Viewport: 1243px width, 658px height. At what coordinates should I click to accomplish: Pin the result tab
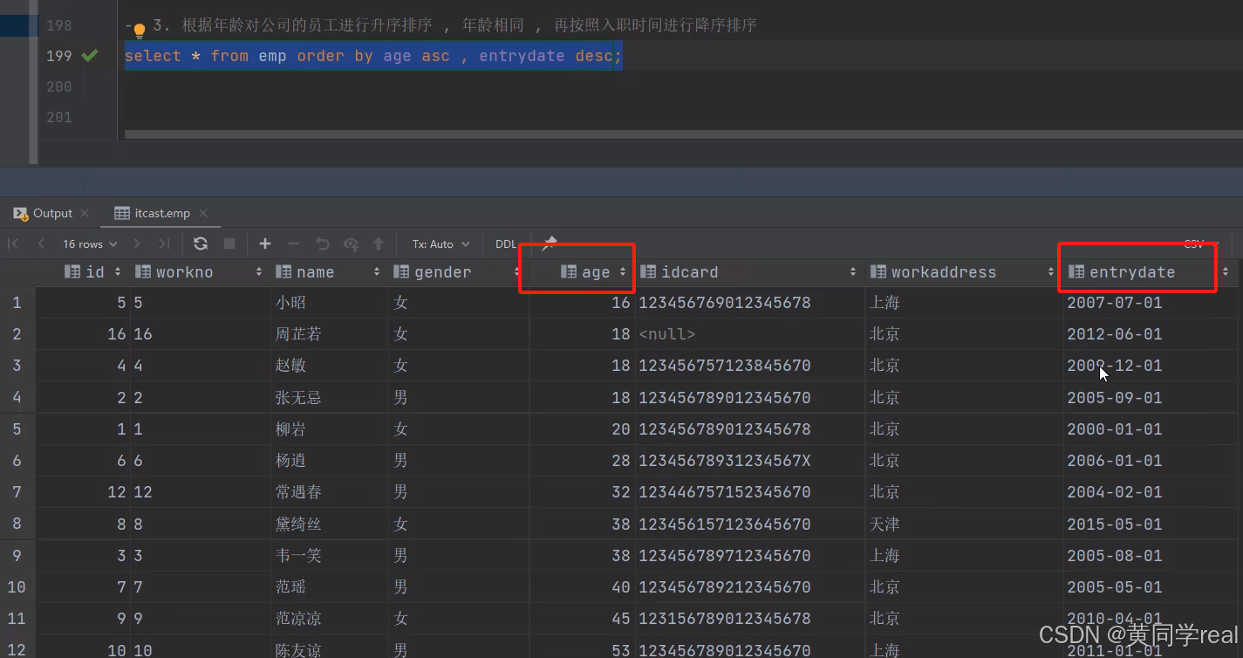[549, 243]
